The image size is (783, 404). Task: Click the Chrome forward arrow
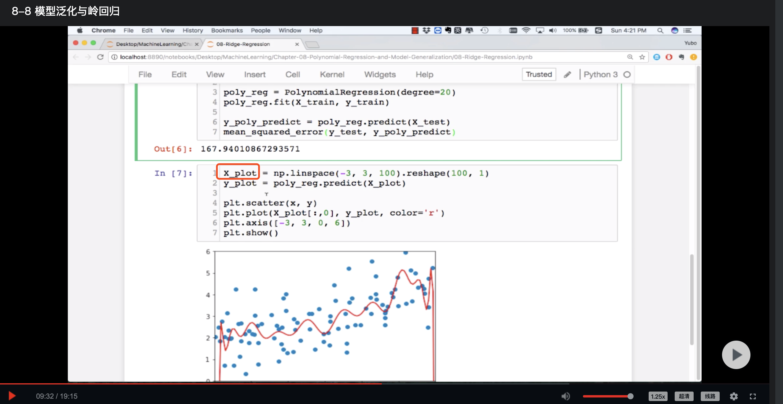(88, 57)
